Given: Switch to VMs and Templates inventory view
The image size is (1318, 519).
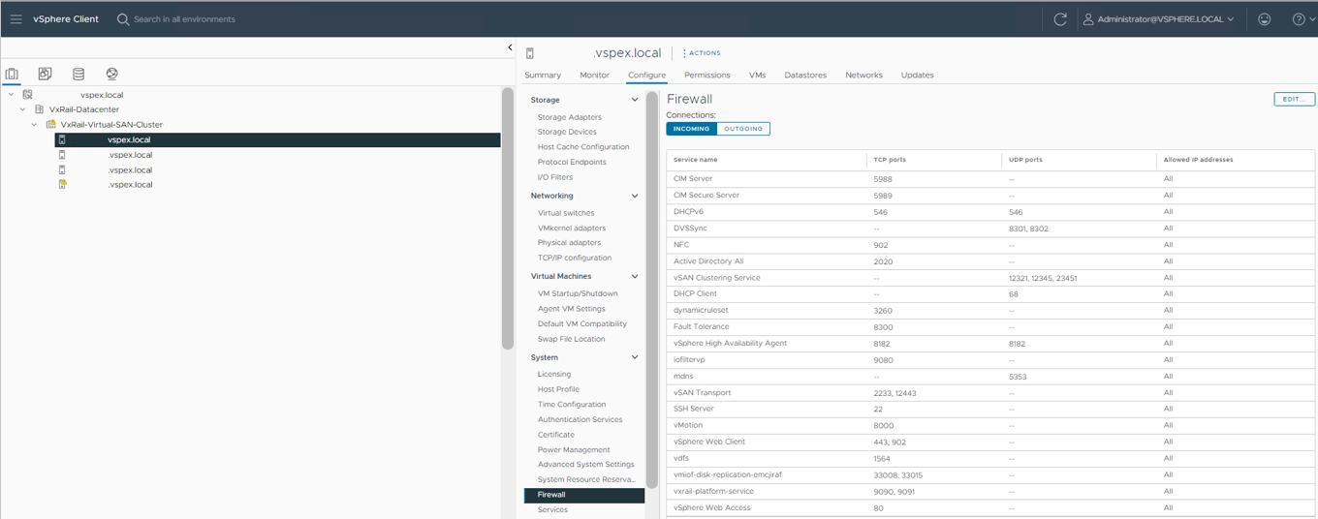Looking at the screenshot, I should pos(45,74).
